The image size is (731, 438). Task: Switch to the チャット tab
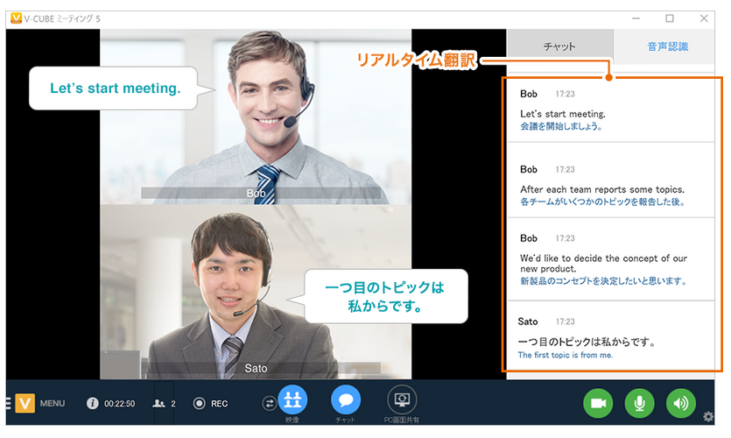point(559,46)
